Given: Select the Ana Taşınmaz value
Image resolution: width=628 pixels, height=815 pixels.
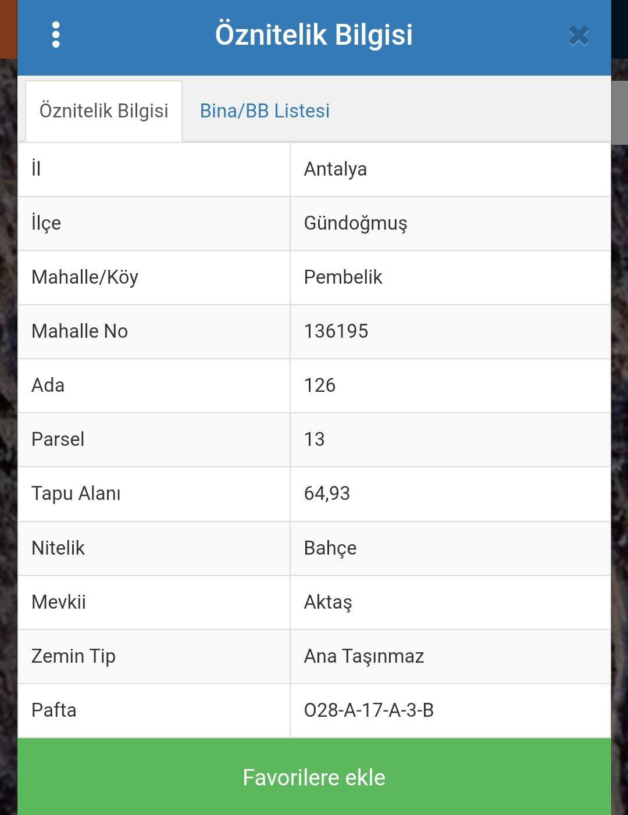Looking at the screenshot, I should [364, 656].
